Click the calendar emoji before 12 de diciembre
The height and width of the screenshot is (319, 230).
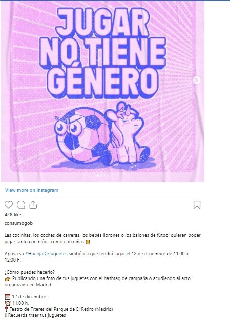(x=8, y=297)
